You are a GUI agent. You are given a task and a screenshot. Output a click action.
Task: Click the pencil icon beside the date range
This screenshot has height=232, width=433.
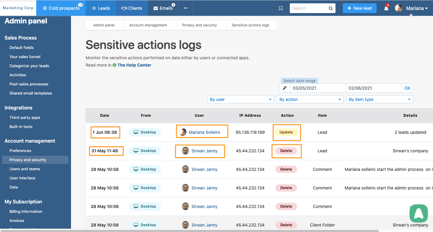click(285, 88)
